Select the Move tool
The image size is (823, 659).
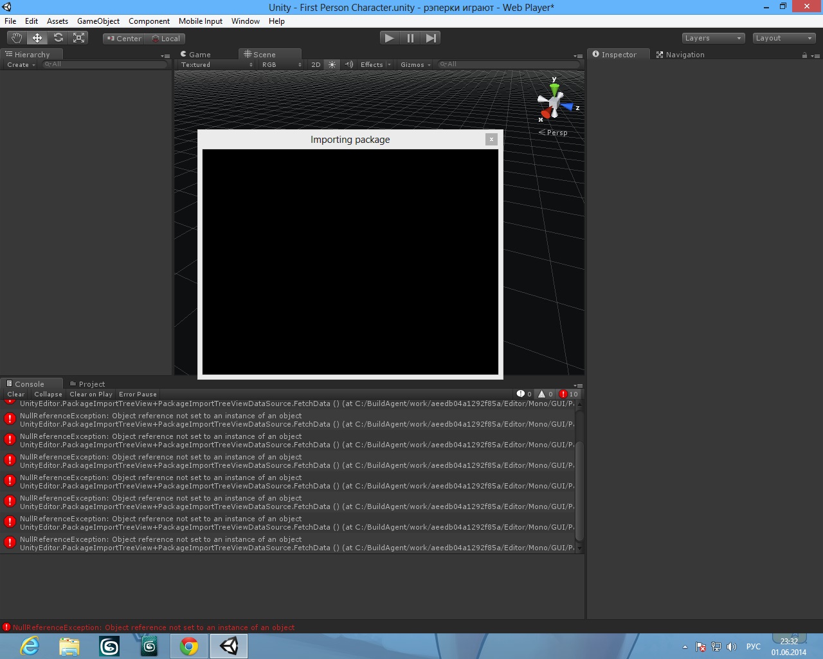tap(37, 38)
